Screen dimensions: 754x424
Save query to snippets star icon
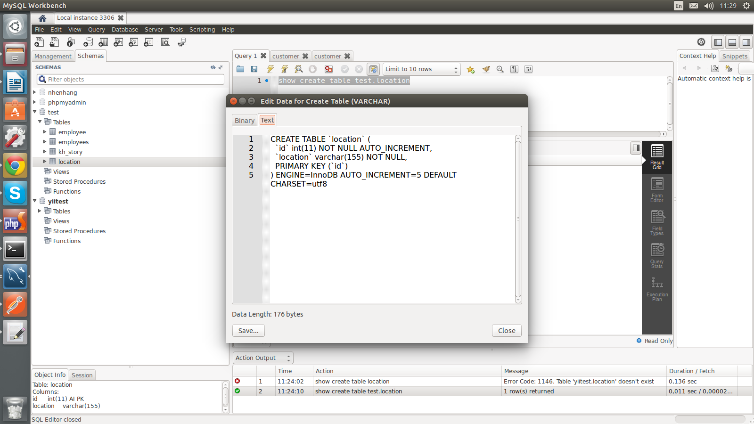pyautogui.click(x=470, y=69)
